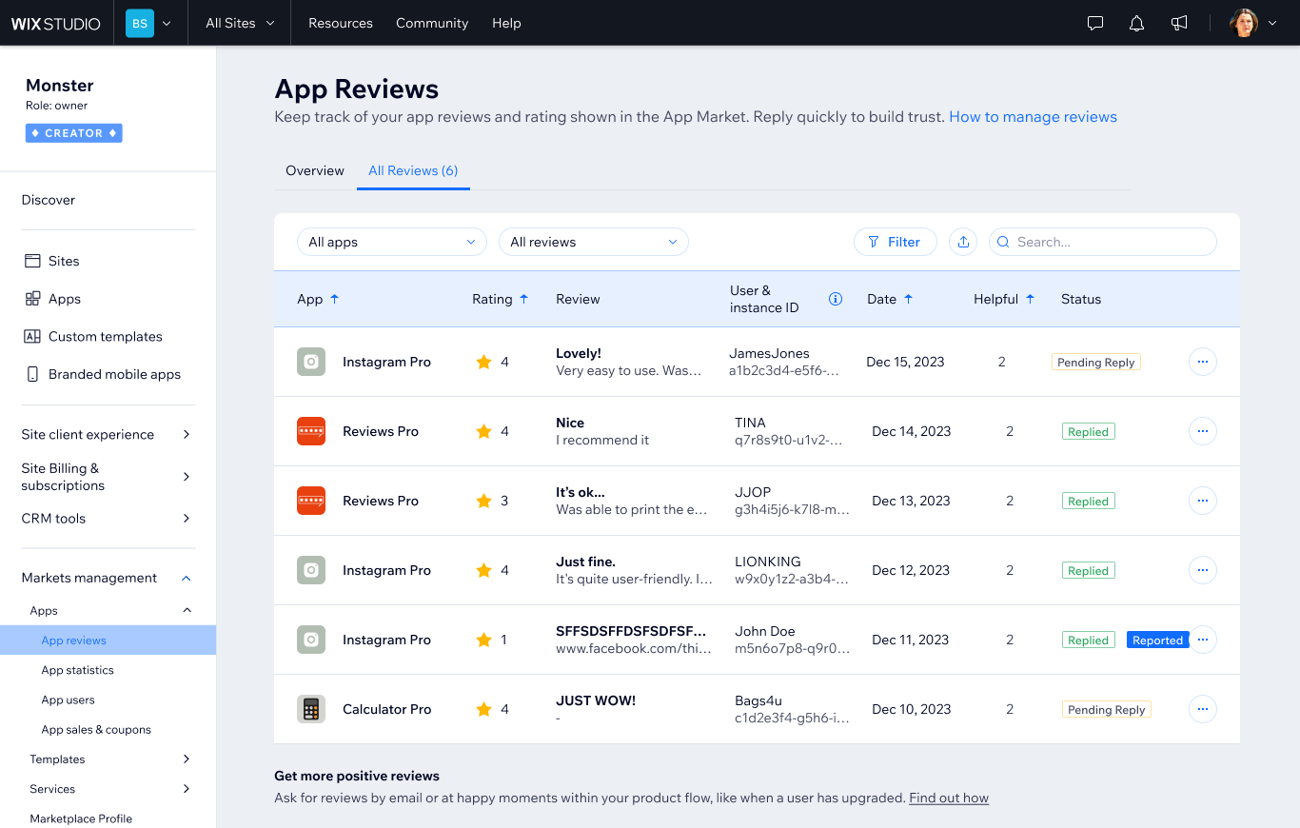Expand the workspace chevron next to BS
This screenshot has width=1300, height=828.
click(167, 24)
